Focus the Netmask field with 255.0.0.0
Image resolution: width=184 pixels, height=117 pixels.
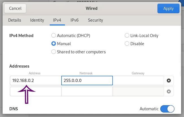(x=87, y=81)
